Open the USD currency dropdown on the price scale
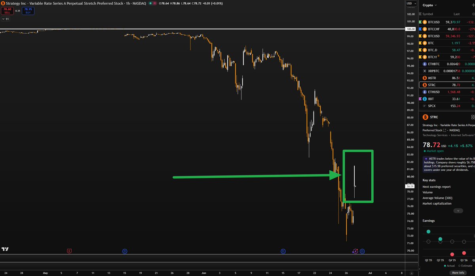Image resolution: width=475 pixels, height=276 pixels. [x=412, y=4]
